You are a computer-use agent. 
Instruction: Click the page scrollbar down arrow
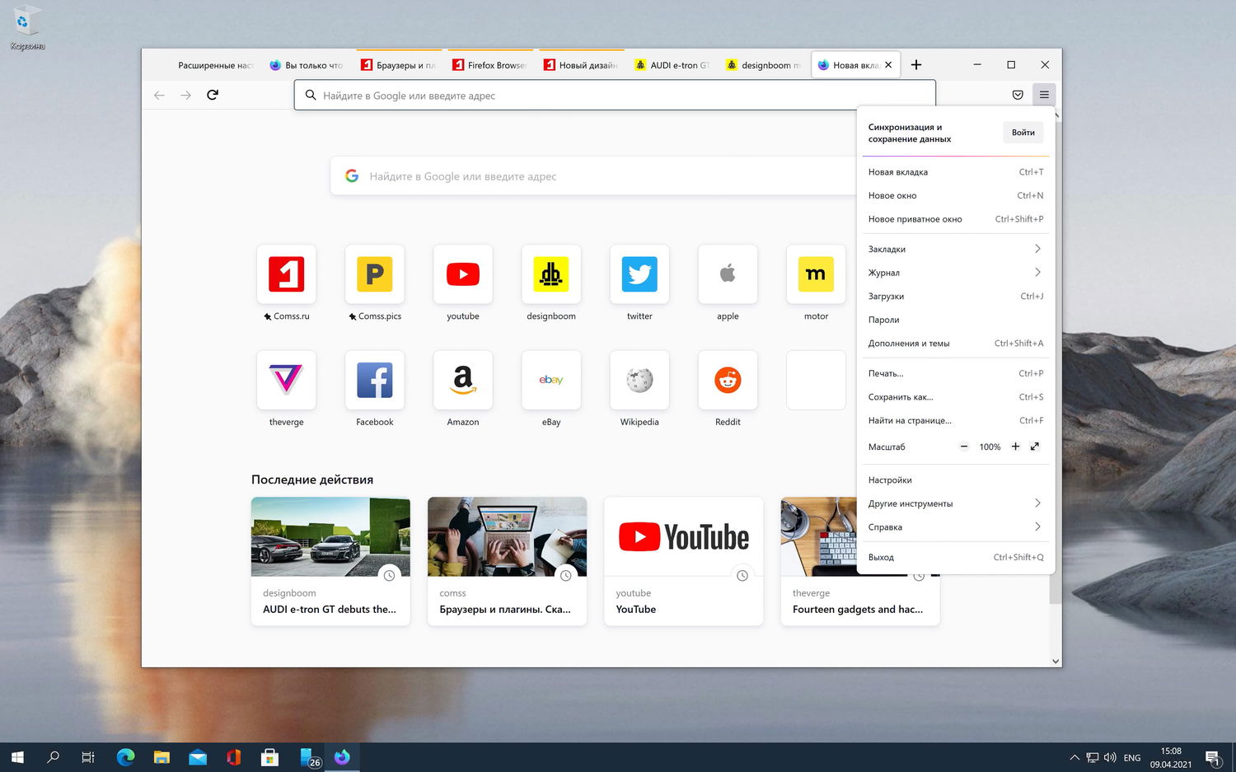tap(1056, 661)
